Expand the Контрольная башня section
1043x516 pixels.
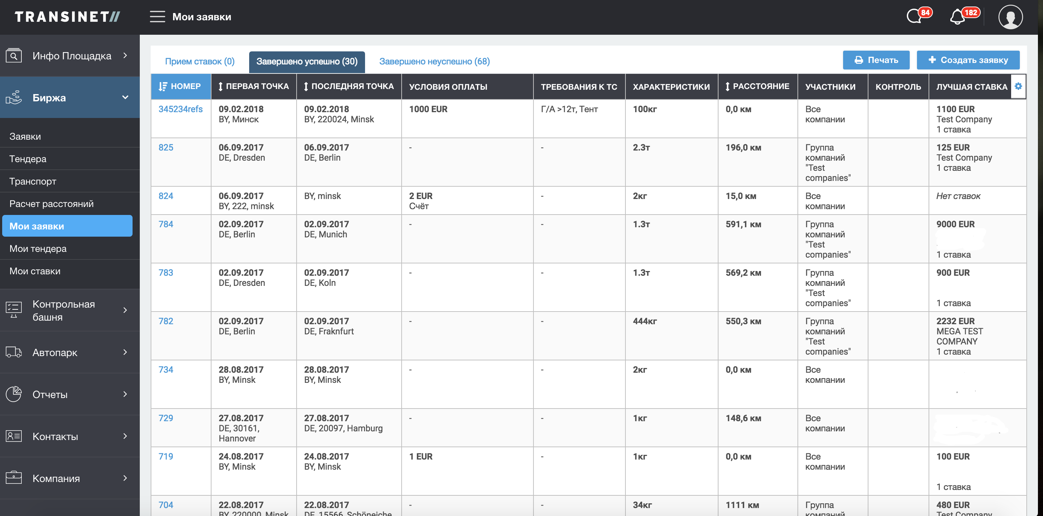tap(125, 310)
